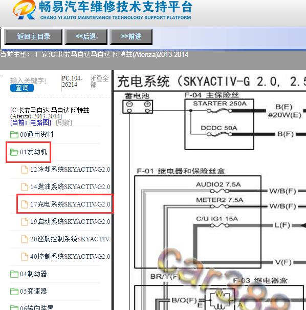Click the Chang Yi platform logo
Viewport: 306px width, 310px height.
coord(24,10)
